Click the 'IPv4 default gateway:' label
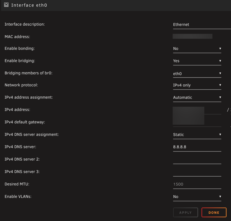The image size is (231, 221). (x=25, y=122)
